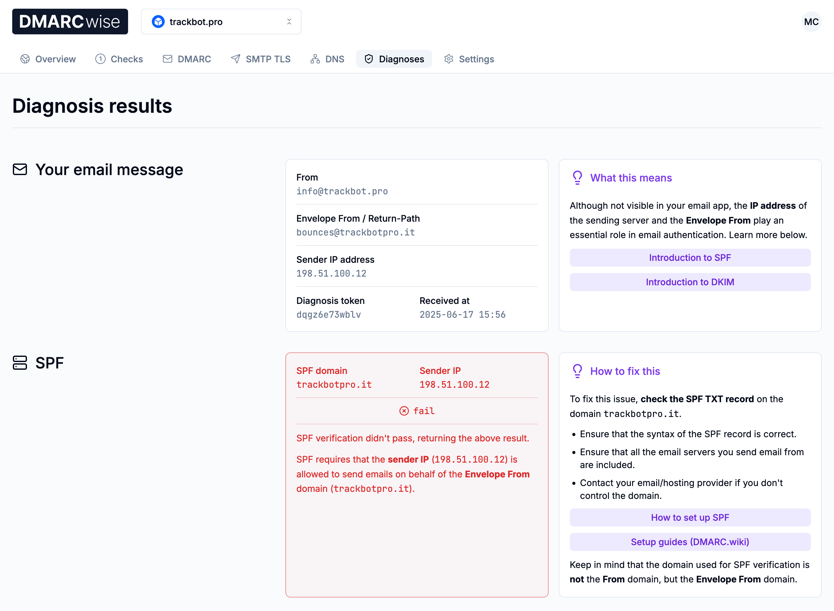Click the What this means heading
The width and height of the screenshot is (834, 611).
point(631,178)
